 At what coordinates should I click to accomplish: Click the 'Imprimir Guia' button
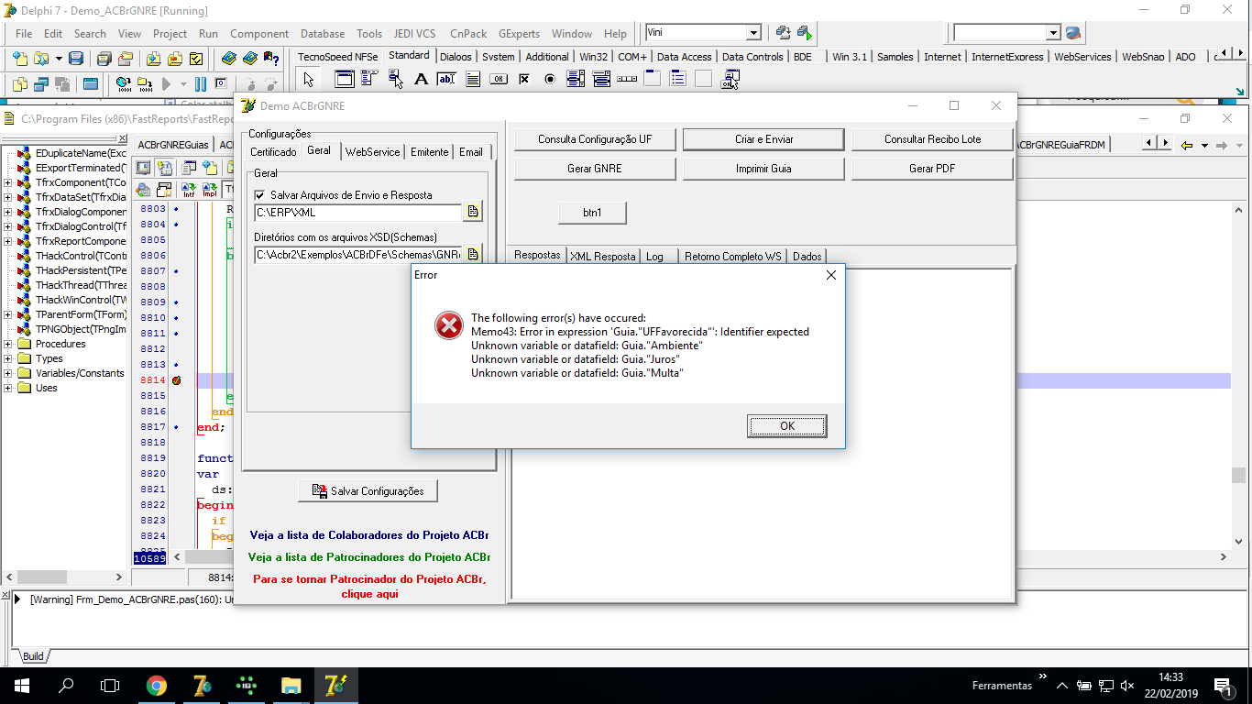tap(763, 169)
